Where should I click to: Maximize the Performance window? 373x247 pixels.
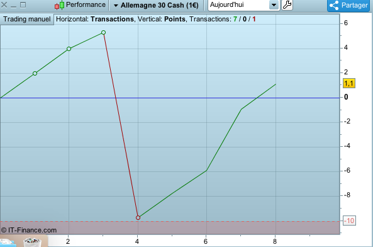[x=23, y=5]
